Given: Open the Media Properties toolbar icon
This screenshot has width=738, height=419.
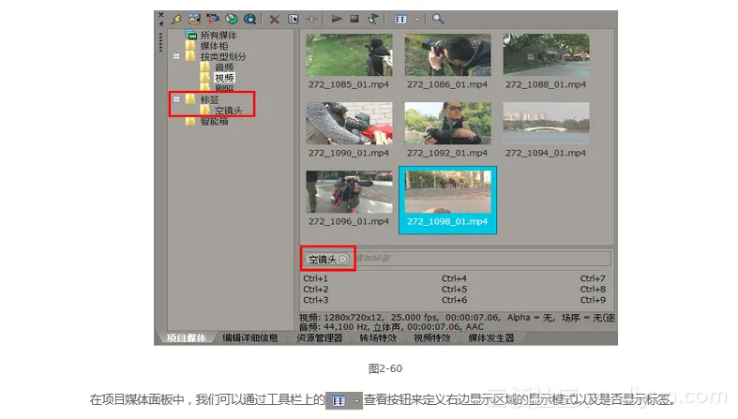Looking at the screenshot, I should click(x=294, y=20).
